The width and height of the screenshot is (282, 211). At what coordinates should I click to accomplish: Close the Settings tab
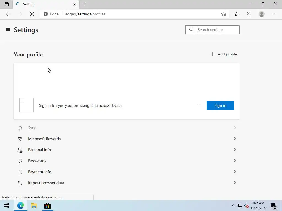pyautogui.click(x=74, y=4)
